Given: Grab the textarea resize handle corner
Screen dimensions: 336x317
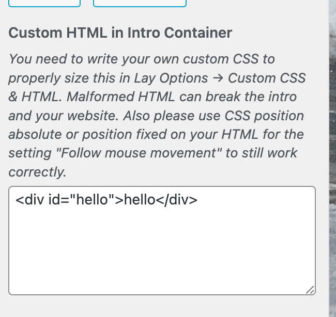Looking at the screenshot, I should tap(310, 291).
